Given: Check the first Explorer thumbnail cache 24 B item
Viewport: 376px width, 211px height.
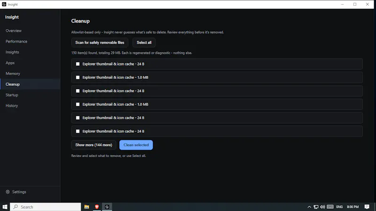Looking at the screenshot, I should [x=78, y=64].
